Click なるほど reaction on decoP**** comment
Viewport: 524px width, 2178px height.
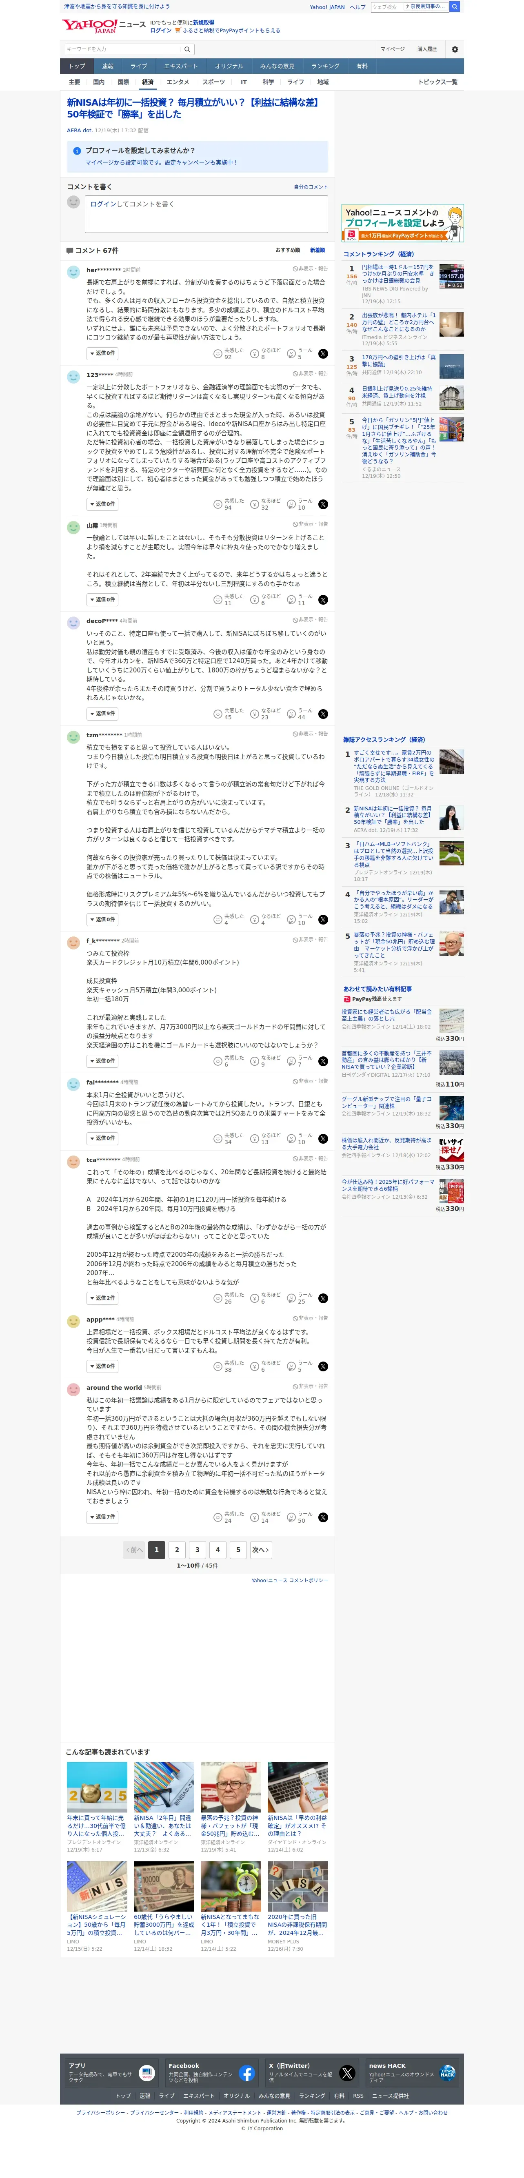(x=265, y=714)
